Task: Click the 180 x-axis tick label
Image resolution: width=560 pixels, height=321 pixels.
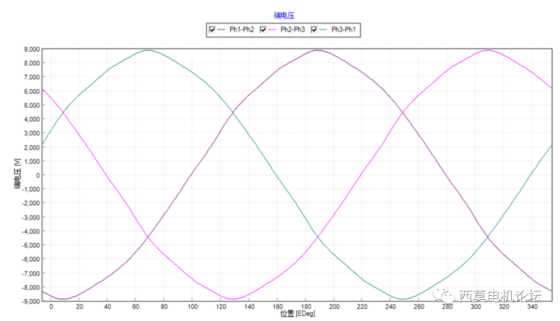Action: click(x=306, y=307)
